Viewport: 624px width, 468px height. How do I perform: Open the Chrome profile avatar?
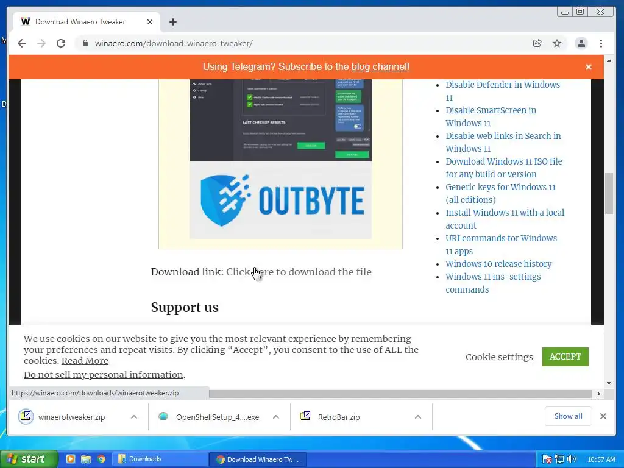tap(581, 43)
